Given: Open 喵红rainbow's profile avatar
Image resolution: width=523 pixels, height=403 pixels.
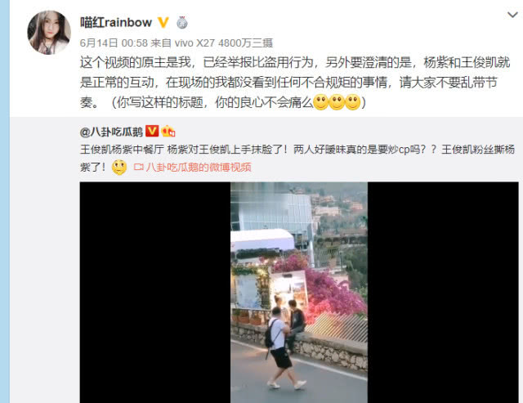Looking at the screenshot, I should click(49, 33).
